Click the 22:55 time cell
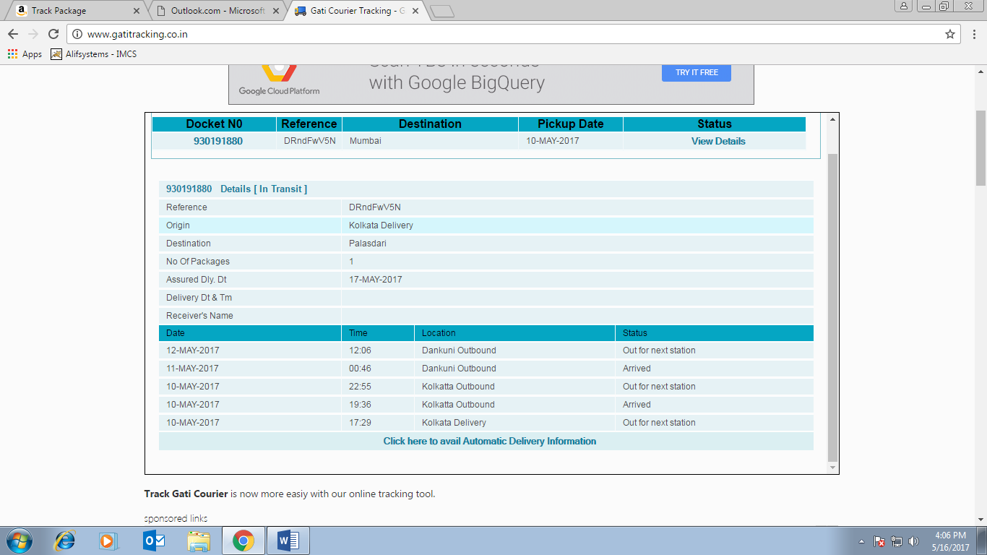The image size is (987, 555). pos(360,387)
